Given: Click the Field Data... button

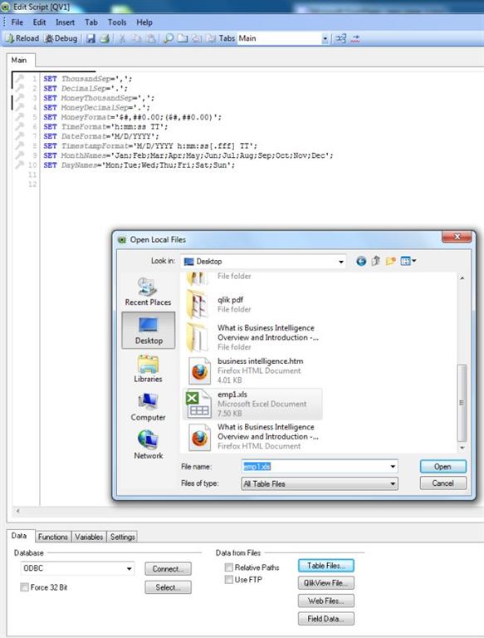Looking at the screenshot, I should (x=325, y=618).
